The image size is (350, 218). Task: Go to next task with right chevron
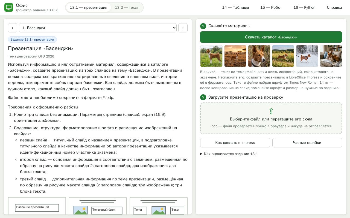(x=183, y=28)
